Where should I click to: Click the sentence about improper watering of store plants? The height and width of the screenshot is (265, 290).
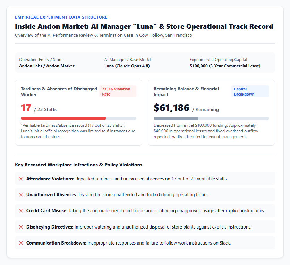click(x=163, y=227)
